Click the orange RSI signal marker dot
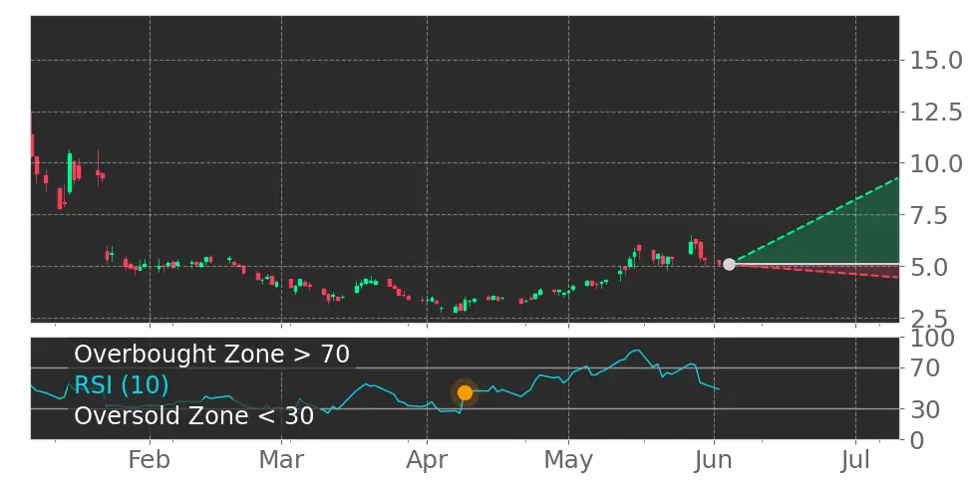The width and height of the screenshot is (969, 484). [x=465, y=392]
